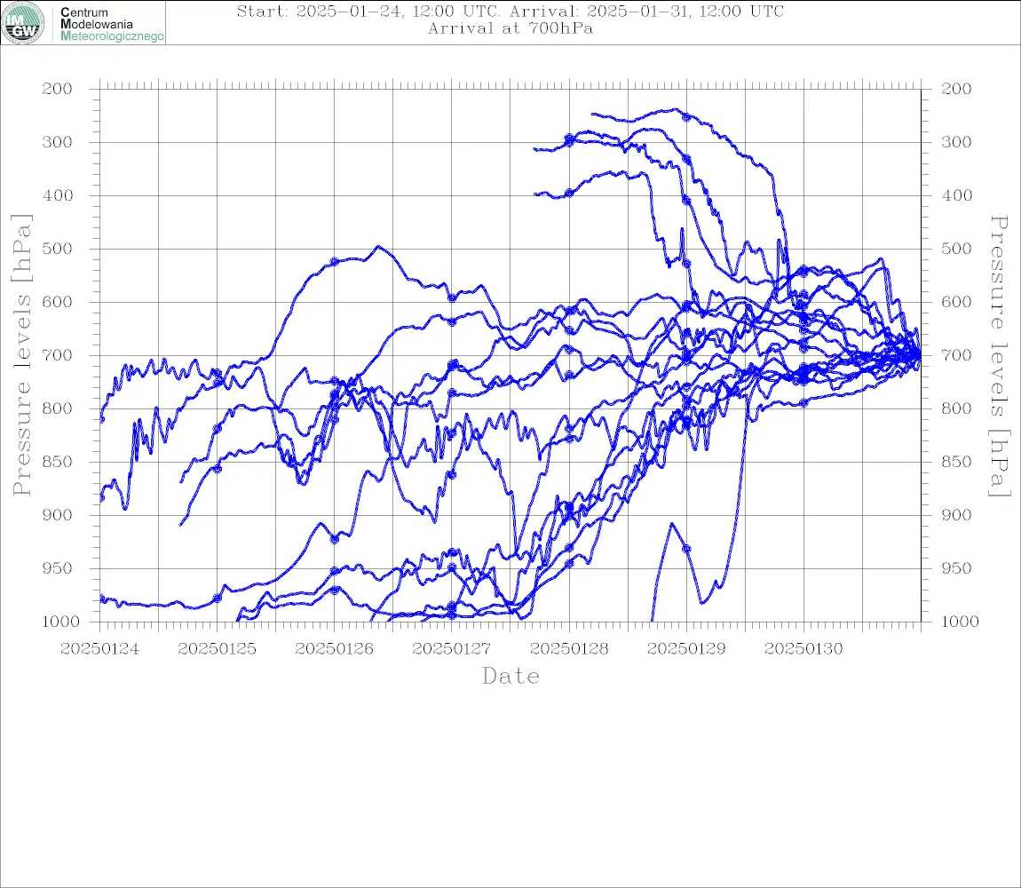Click the 20250129 date label
This screenshot has height=888, width=1021.
pos(686,649)
